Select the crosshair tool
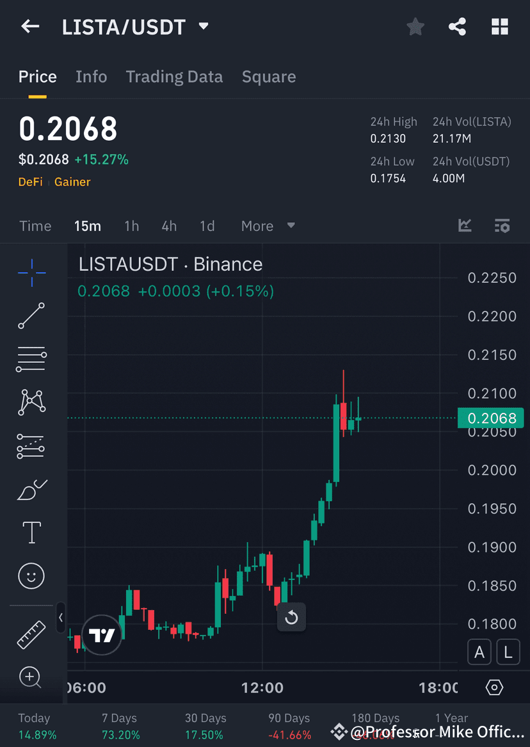Screen dimensions: 530x747 coord(31,272)
